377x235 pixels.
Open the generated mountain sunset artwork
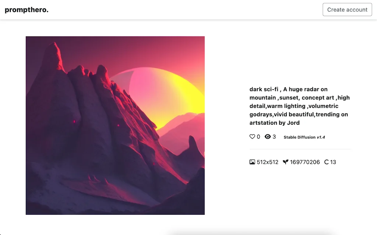tap(115, 125)
